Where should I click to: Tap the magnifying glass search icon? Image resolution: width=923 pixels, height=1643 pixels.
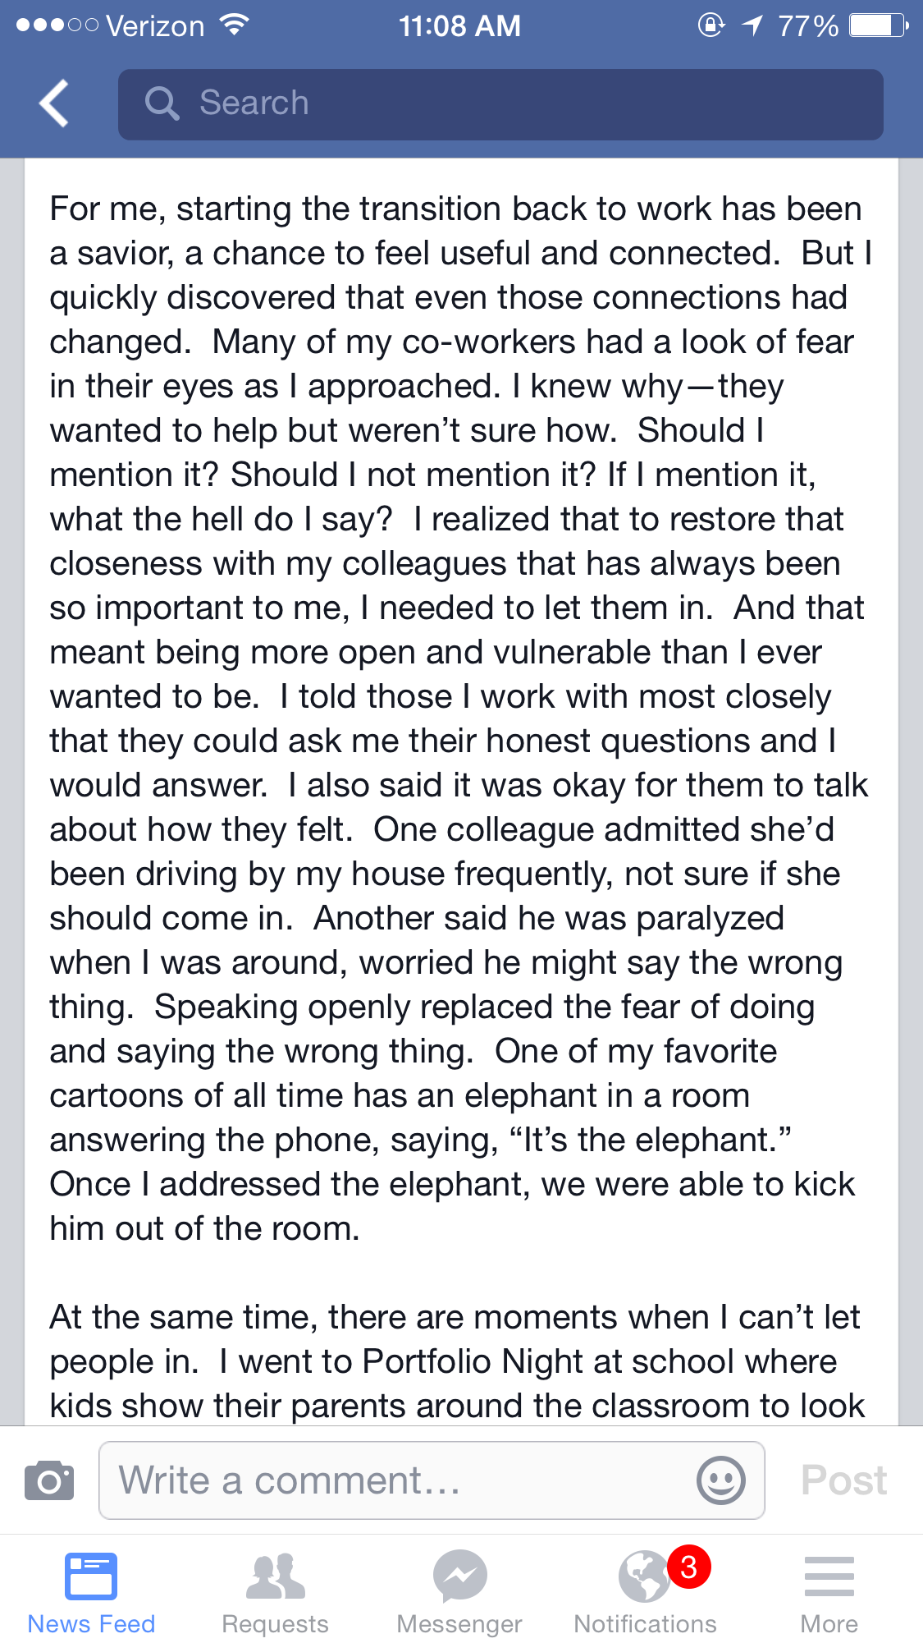[x=162, y=104]
